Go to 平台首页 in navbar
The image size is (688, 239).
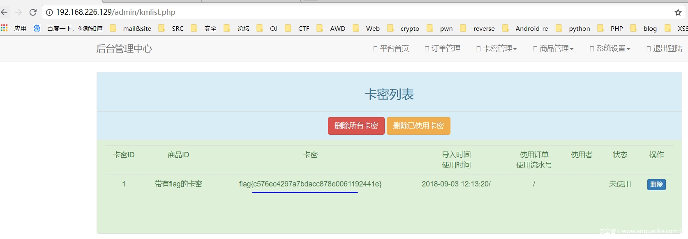[391, 48]
